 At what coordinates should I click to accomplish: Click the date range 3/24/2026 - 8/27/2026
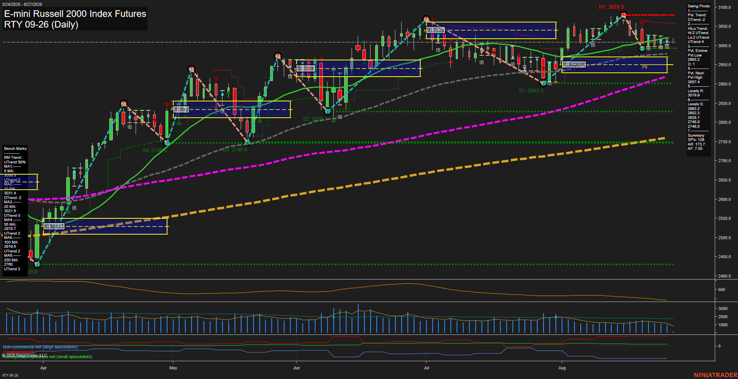(x=22, y=4)
